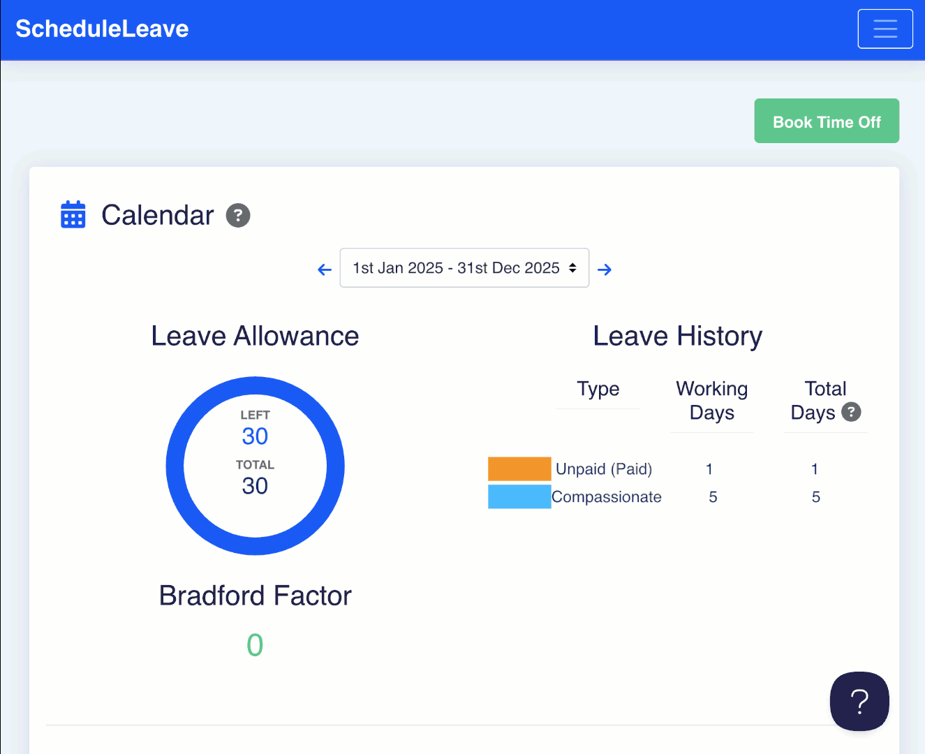Click the Leave Allowance donut chart
Viewport: 925px width, 754px height.
tap(255, 466)
